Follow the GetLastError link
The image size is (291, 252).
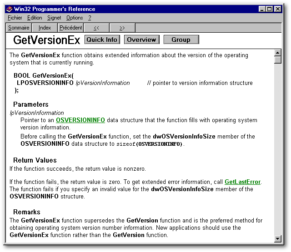pos(242,182)
